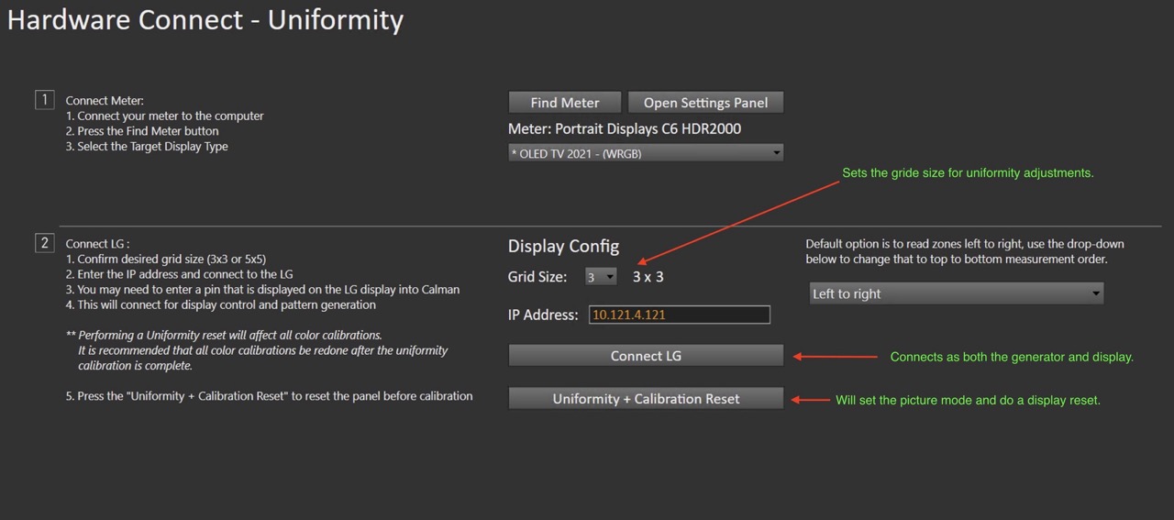Click the Display Config heading
The image size is (1174, 520).
click(563, 247)
